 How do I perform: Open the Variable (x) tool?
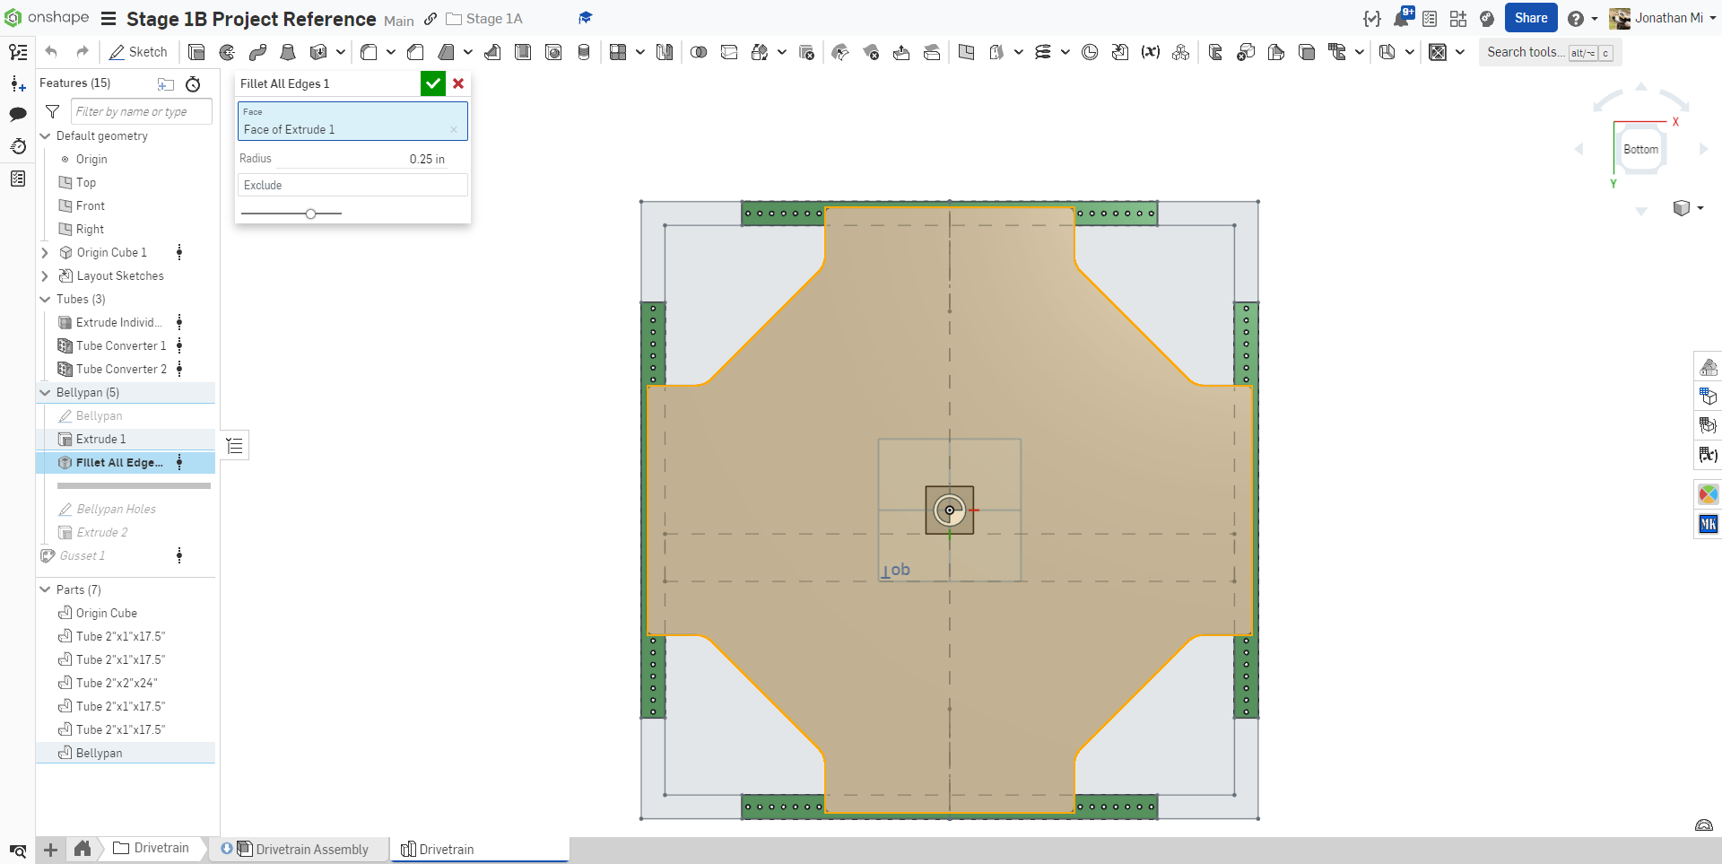click(x=1150, y=52)
